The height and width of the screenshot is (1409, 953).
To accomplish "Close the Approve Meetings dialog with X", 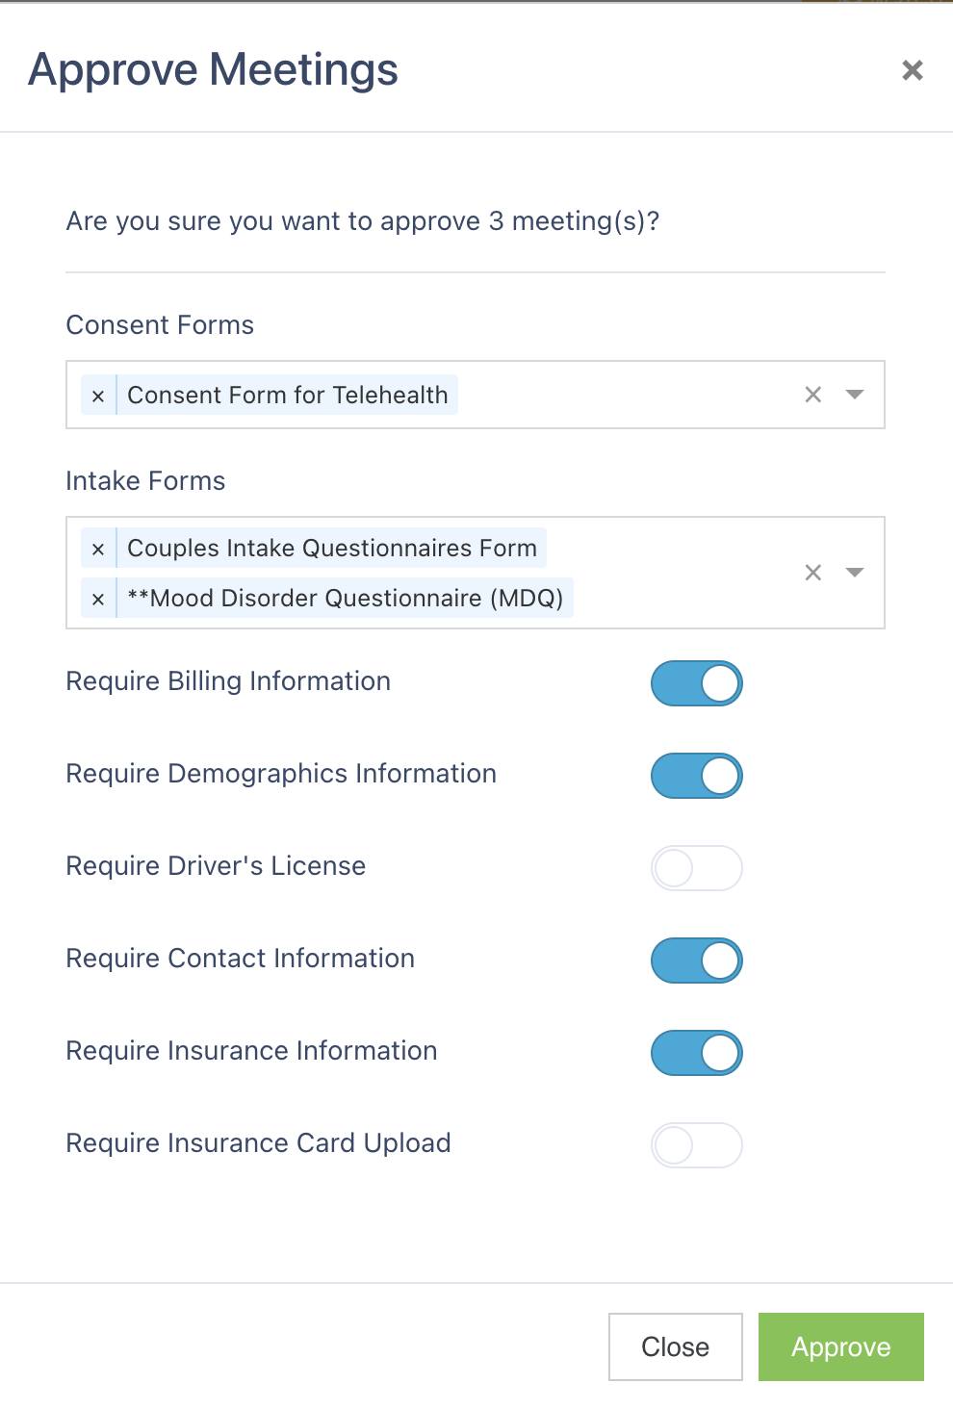I will [x=912, y=70].
